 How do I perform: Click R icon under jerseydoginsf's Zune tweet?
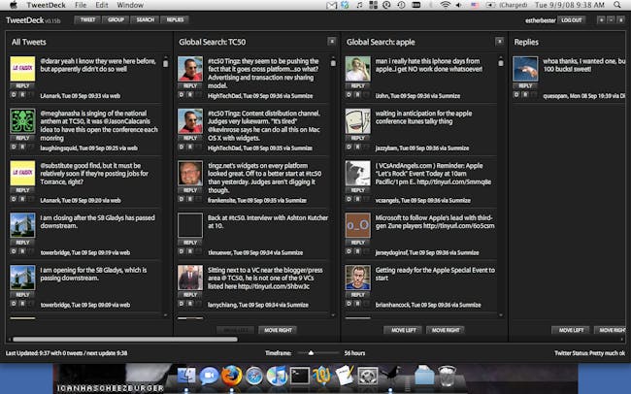[358, 251]
